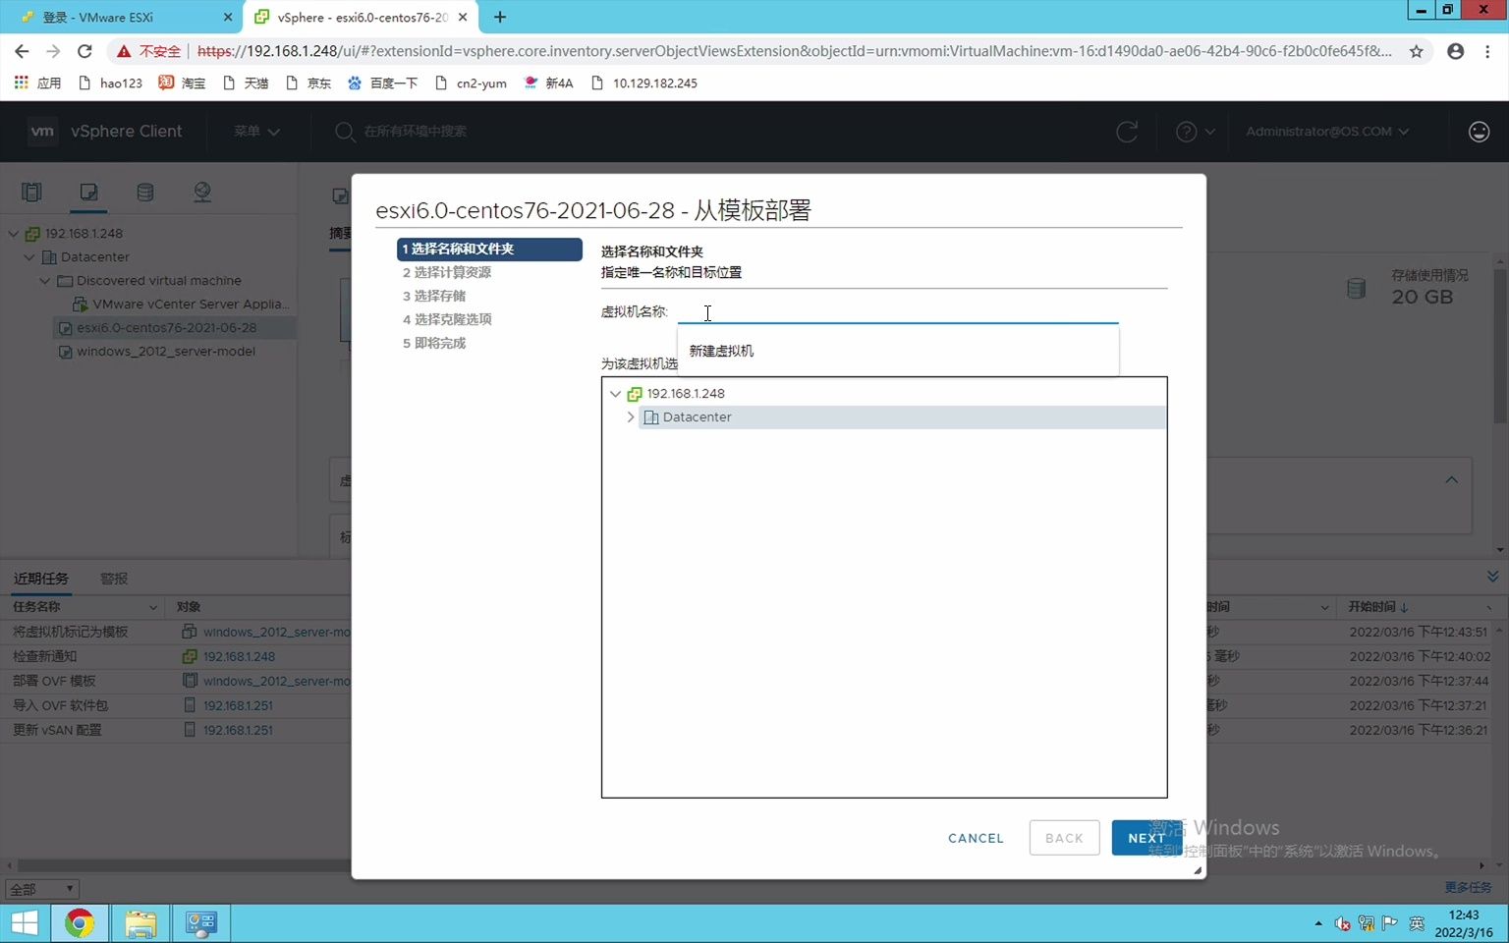Open the Taobao bookmark
This screenshot has width=1509, height=943.
(183, 83)
